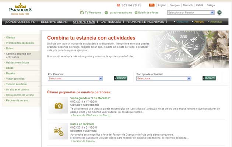Select Ofertas in the sidebar
The height and width of the screenshot is (147, 232).
[10, 37]
